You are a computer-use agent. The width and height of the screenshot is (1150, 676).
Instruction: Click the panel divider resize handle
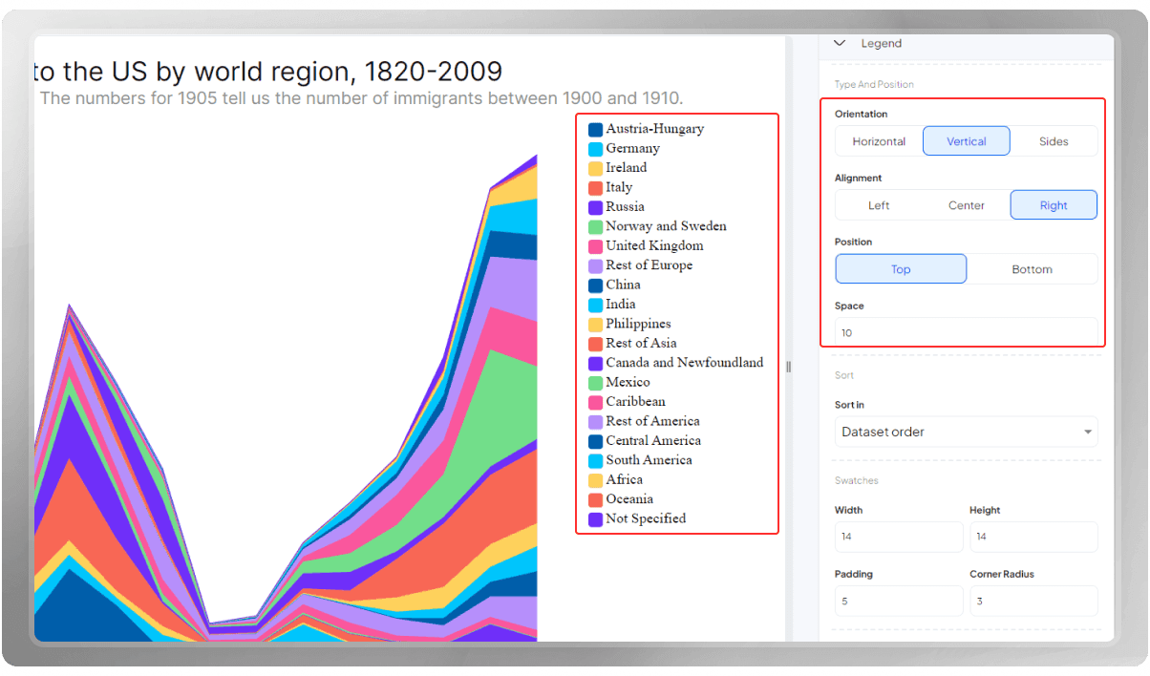789,367
